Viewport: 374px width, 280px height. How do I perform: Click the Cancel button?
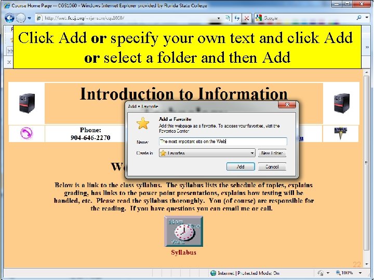tap(272, 166)
